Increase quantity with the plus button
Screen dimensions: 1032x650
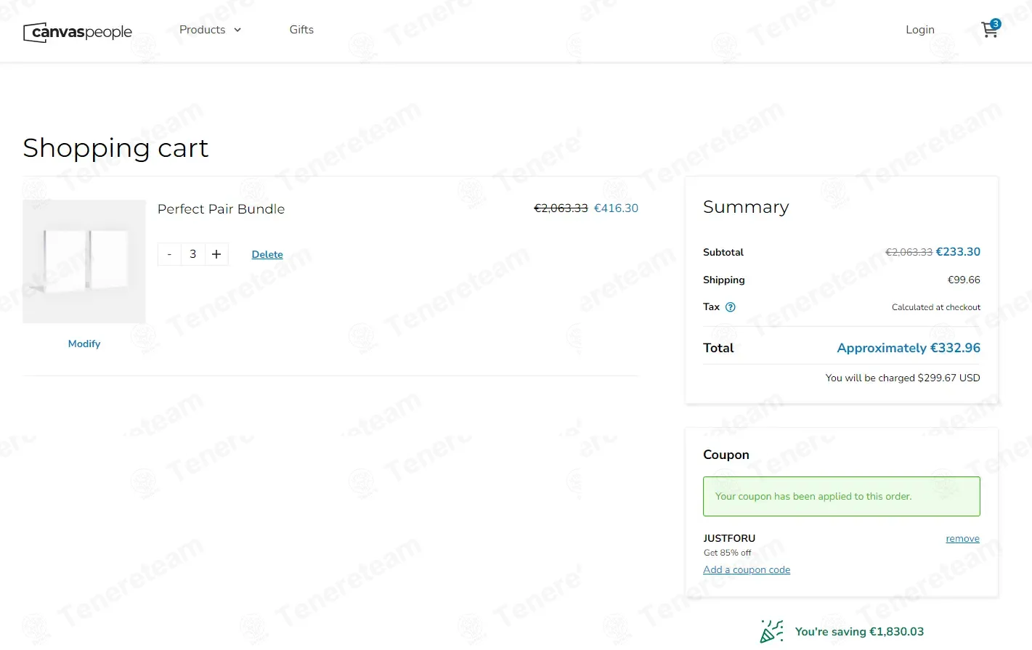point(216,254)
